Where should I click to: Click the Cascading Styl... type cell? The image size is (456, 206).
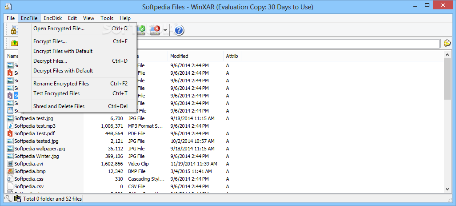[x=146, y=179]
